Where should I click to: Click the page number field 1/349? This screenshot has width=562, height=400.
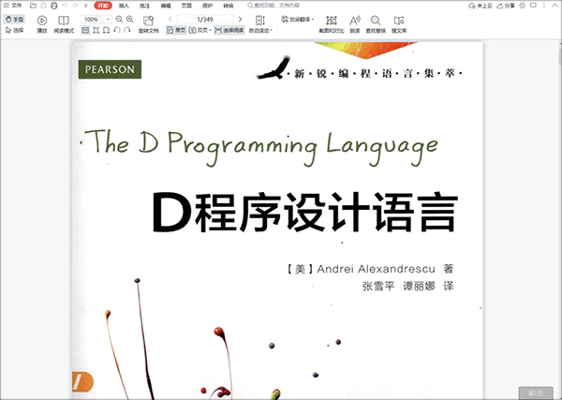[x=205, y=20]
